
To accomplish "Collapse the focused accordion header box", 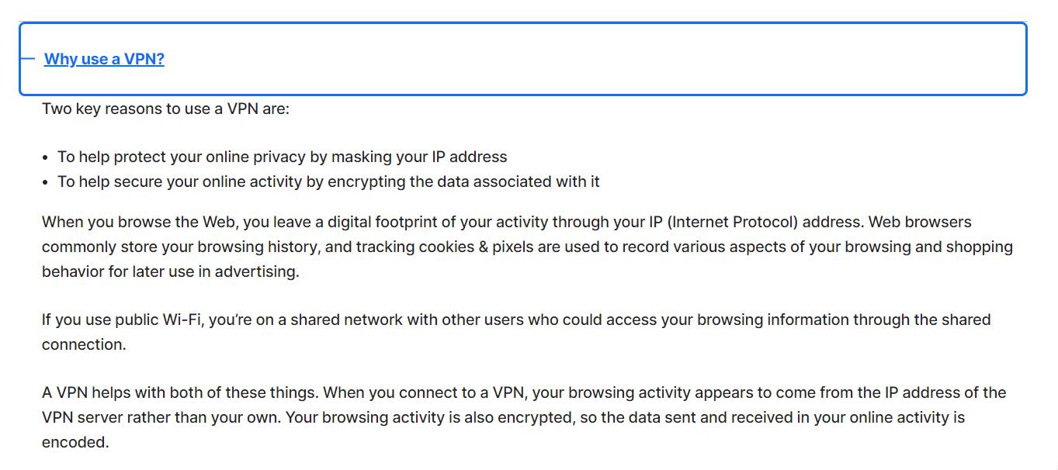I will [x=523, y=59].
